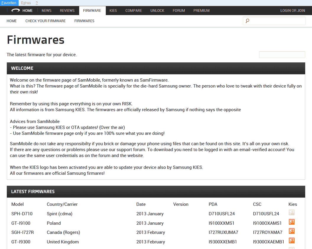The image size is (312, 249).
Task: Click PDA value I9100XXMS1
Action: 222,223
